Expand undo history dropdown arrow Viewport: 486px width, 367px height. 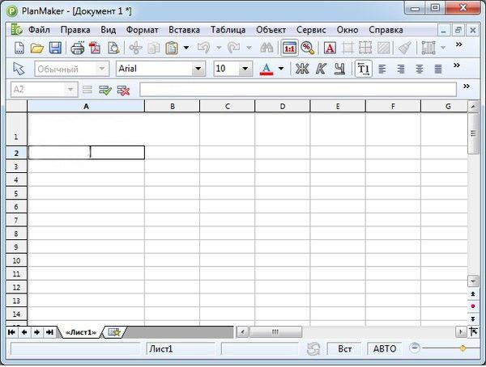tap(219, 48)
